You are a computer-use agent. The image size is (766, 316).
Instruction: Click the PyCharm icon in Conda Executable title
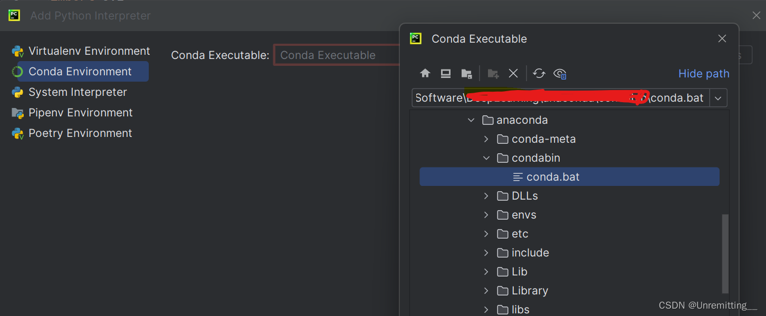pos(416,38)
